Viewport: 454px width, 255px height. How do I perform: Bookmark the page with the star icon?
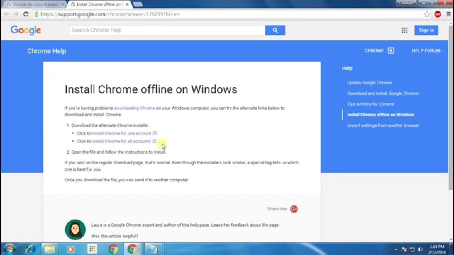427,14
